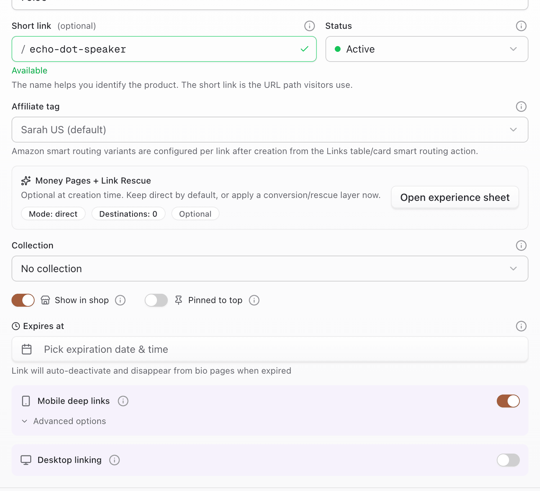Click the echo-dot-speaker short link field
The image size is (540, 491).
164,49
